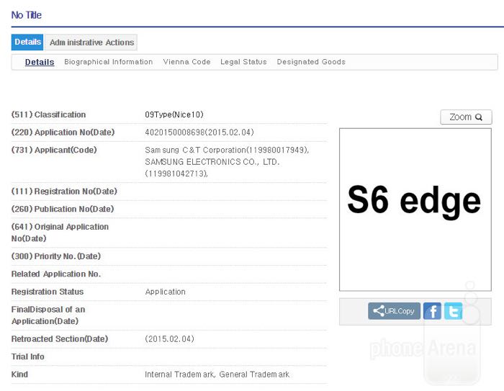Select the underlined Details sub-tab
The height and width of the screenshot is (391, 504).
click(x=40, y=62)
